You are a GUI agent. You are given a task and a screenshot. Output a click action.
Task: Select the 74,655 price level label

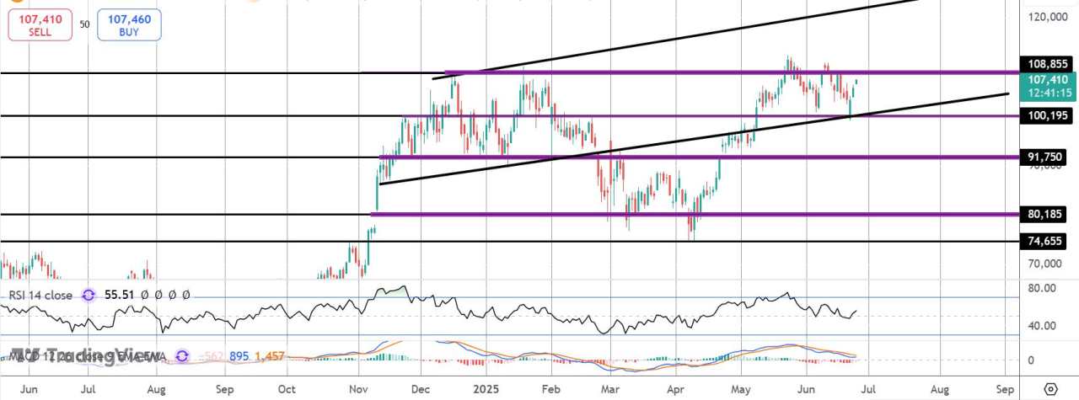(x=1045, y=241)
